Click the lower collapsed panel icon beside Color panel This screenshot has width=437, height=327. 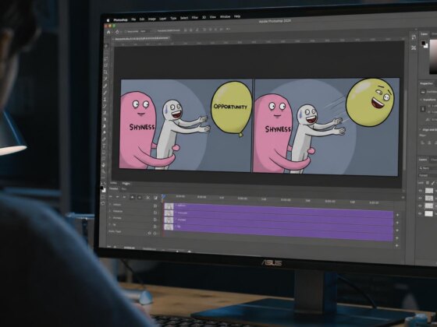414,47
